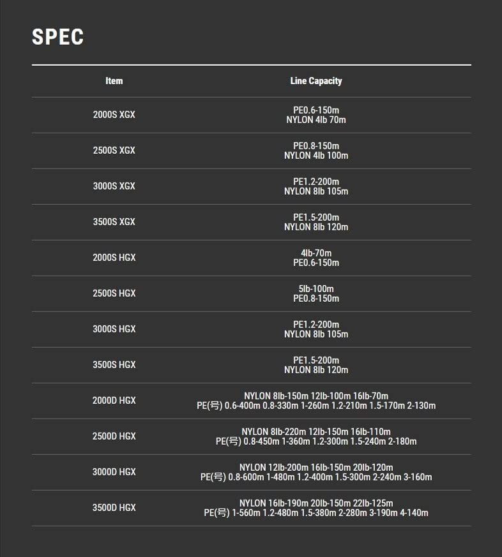Select the 3000S HGX item cell
502x557 pixels.
[114, 329]
